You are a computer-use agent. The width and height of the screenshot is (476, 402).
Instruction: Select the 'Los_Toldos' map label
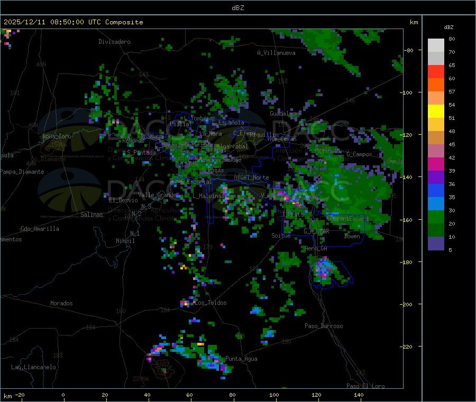pos(210,303)
